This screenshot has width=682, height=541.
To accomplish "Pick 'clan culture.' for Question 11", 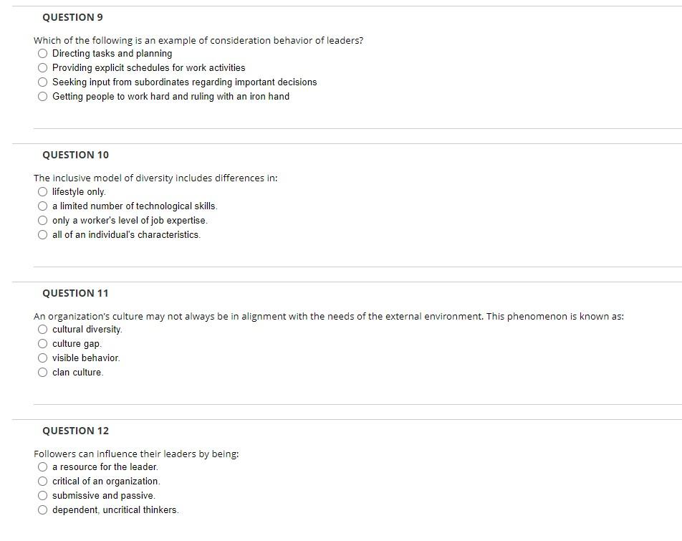I will (42, 372).
